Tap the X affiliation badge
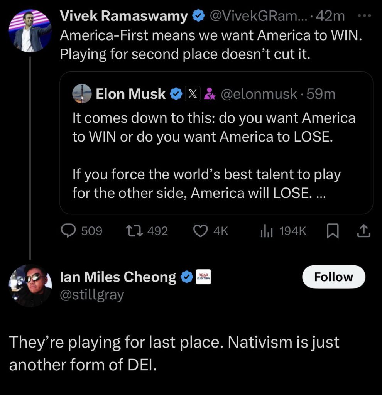 [192, 94]
